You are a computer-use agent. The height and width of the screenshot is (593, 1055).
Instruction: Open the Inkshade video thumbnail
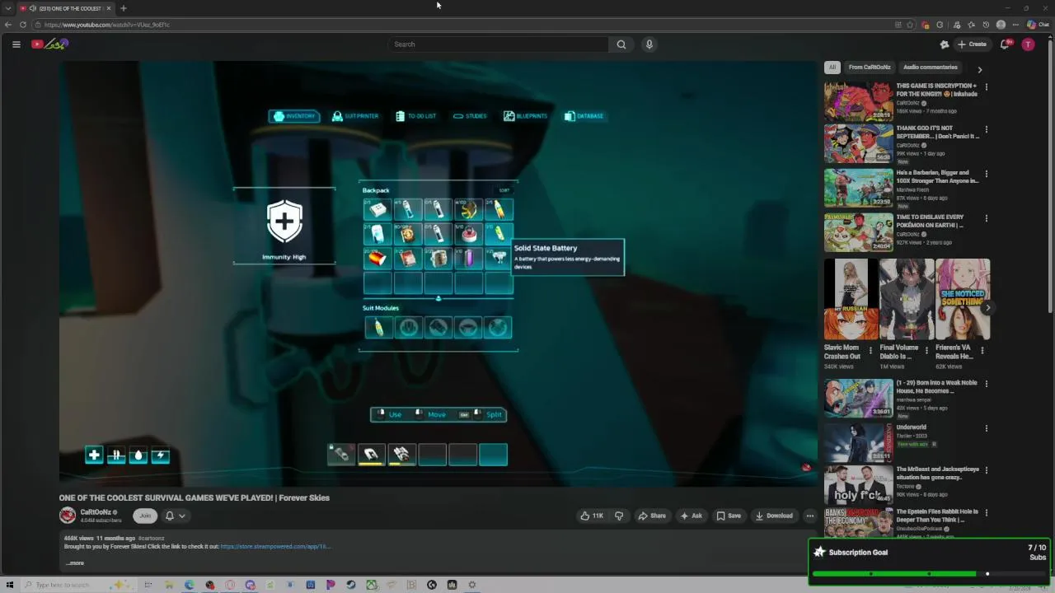[x=858, y=100]
